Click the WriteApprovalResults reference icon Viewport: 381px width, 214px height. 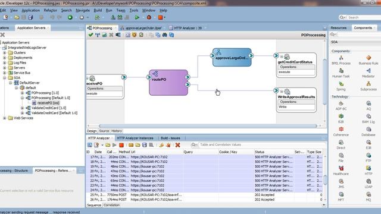coord(287,92)
